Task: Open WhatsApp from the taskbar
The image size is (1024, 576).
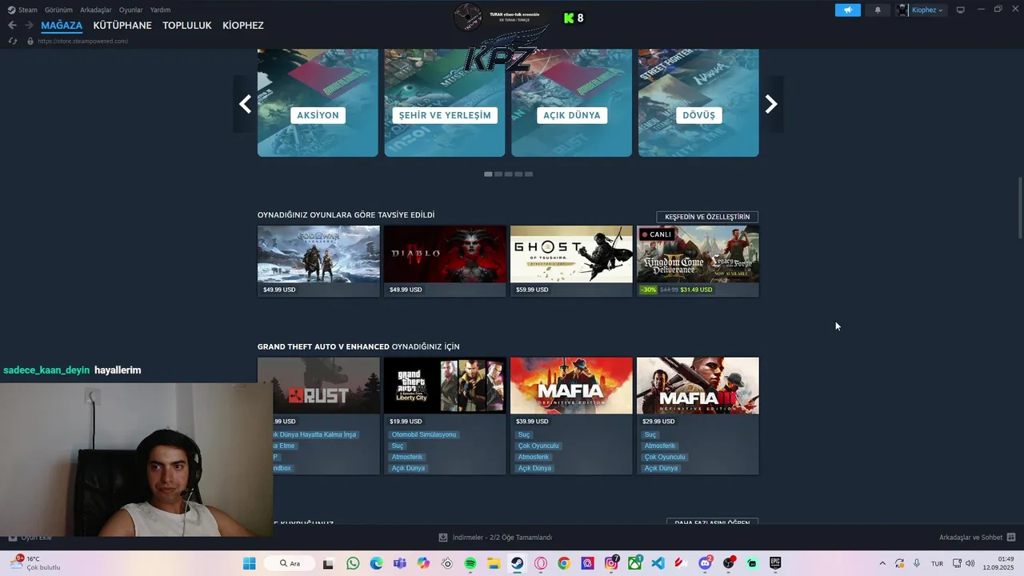Action: tap(353, 563)
